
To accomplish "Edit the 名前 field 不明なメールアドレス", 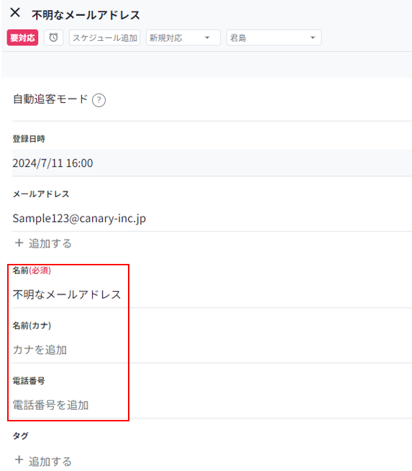I will (x=212, y=294).
